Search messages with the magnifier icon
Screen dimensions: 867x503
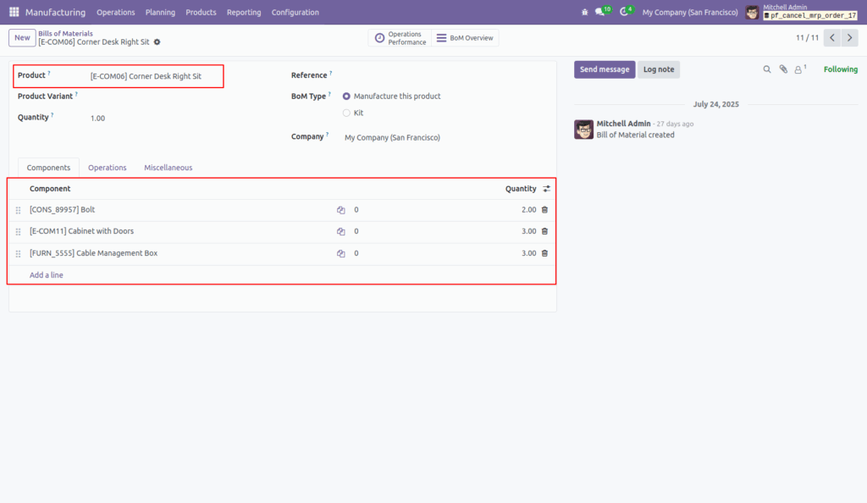[x=767, y=69]
